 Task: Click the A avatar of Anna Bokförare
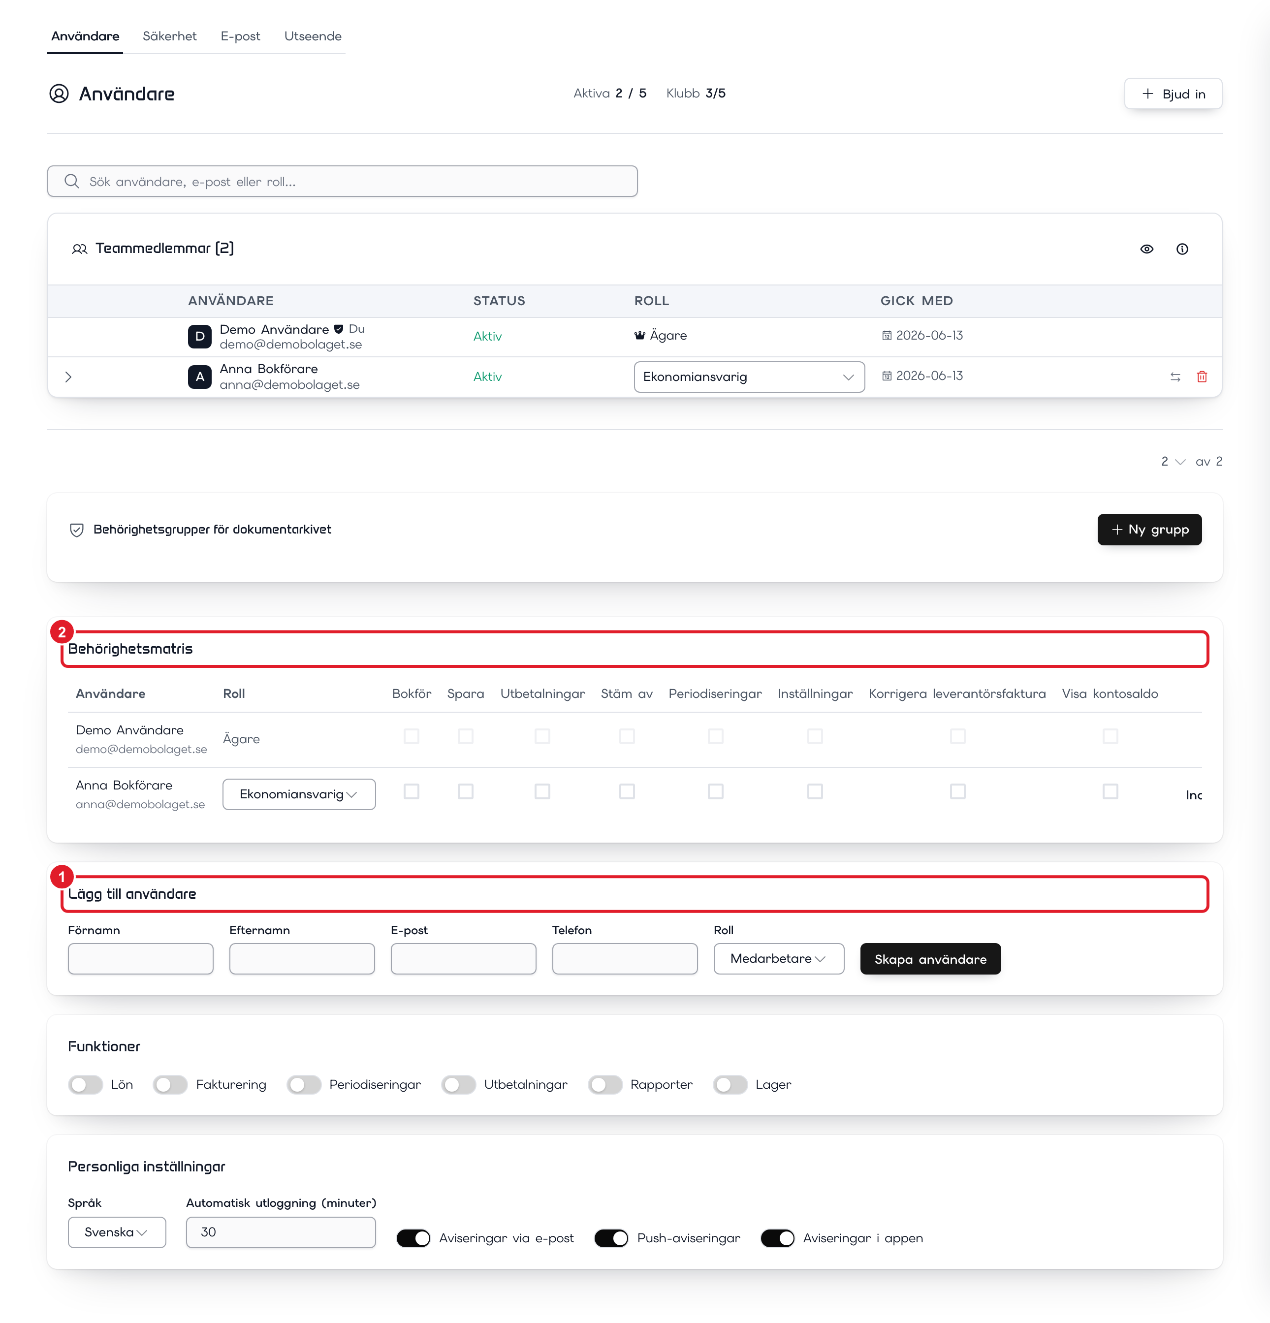point(199,377)
